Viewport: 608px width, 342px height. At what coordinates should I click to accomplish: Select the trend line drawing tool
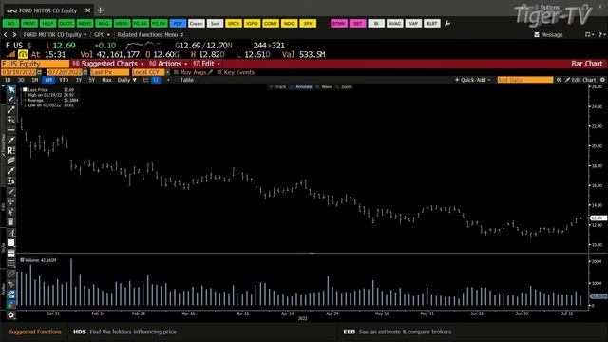point(10,110)
